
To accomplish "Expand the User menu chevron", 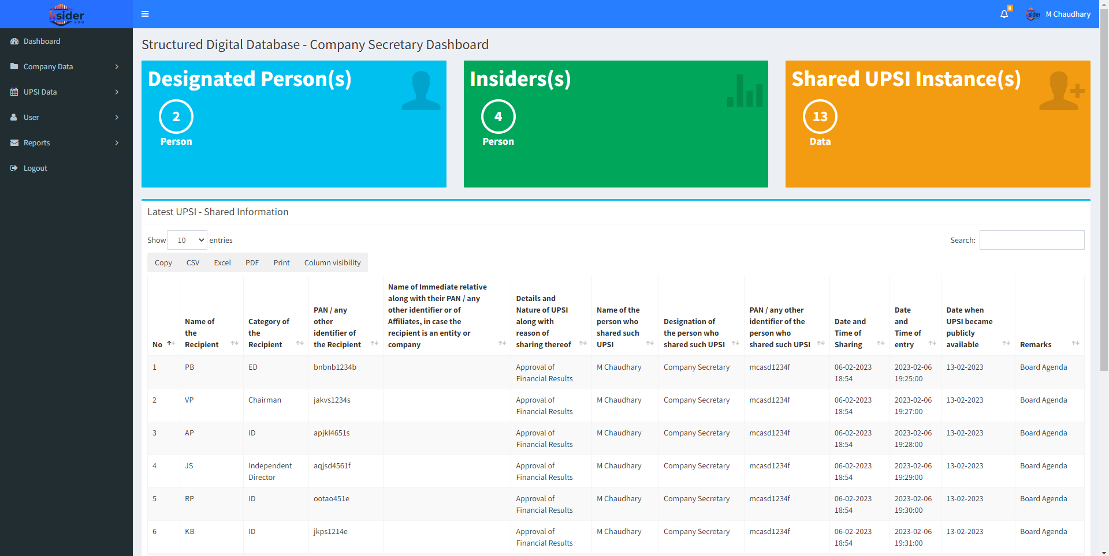I will tap(117, 118).
